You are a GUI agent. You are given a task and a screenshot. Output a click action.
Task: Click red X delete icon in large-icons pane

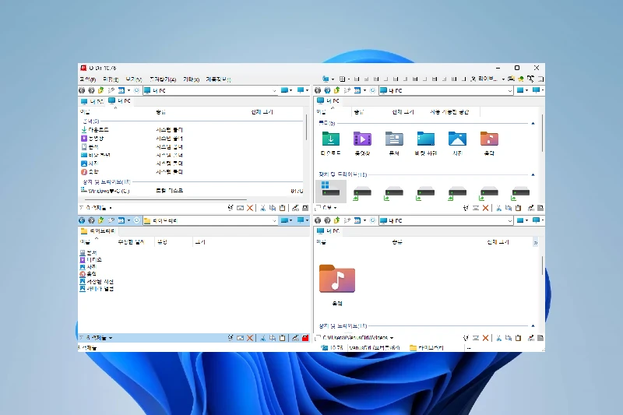[485, 208]
